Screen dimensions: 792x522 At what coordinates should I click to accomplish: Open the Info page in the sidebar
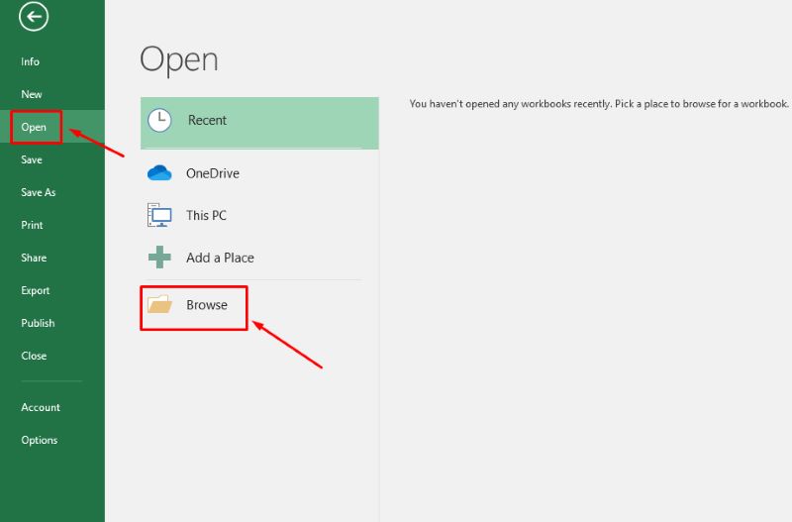pyautogui.click(x=31, y=61)
